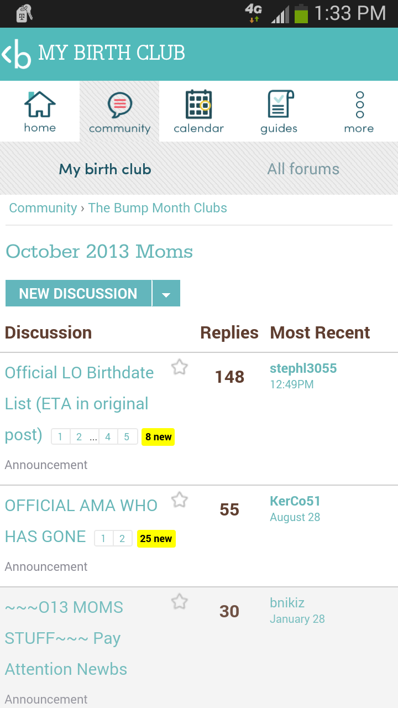
Task: Open page 2 of OFFICIAL AMA thread
Action: click(122, 539)
